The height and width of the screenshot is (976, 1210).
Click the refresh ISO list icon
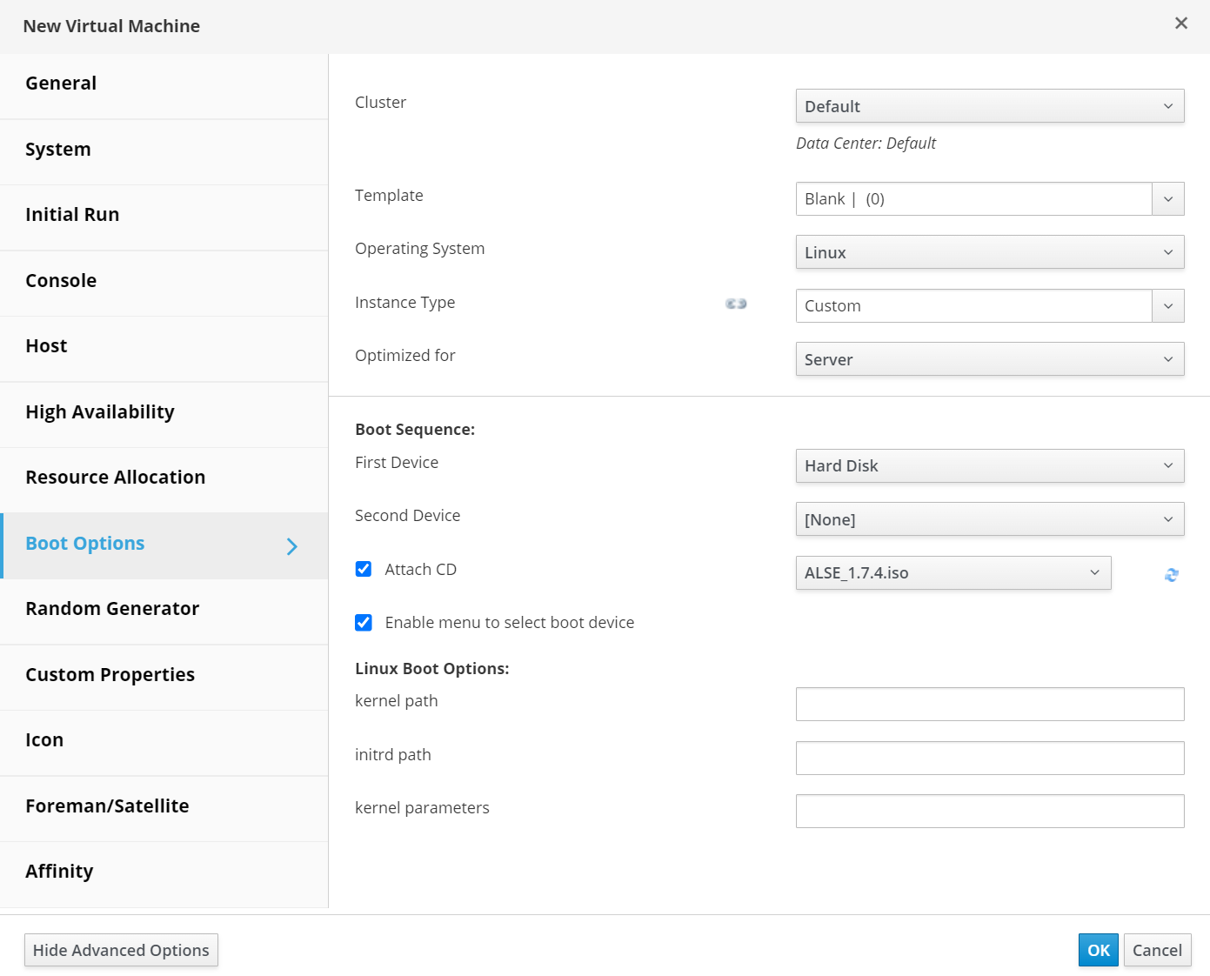1172,575
